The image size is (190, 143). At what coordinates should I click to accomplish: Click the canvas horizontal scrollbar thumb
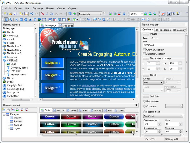76,99
